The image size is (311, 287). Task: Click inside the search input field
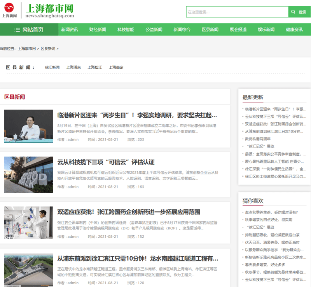click(x=237, y=12)
